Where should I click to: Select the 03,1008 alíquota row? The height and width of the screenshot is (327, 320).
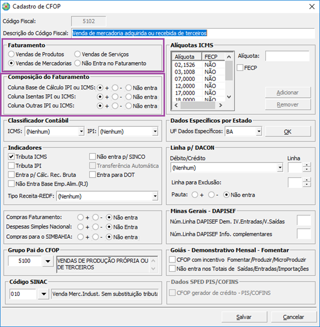[198, 72]
